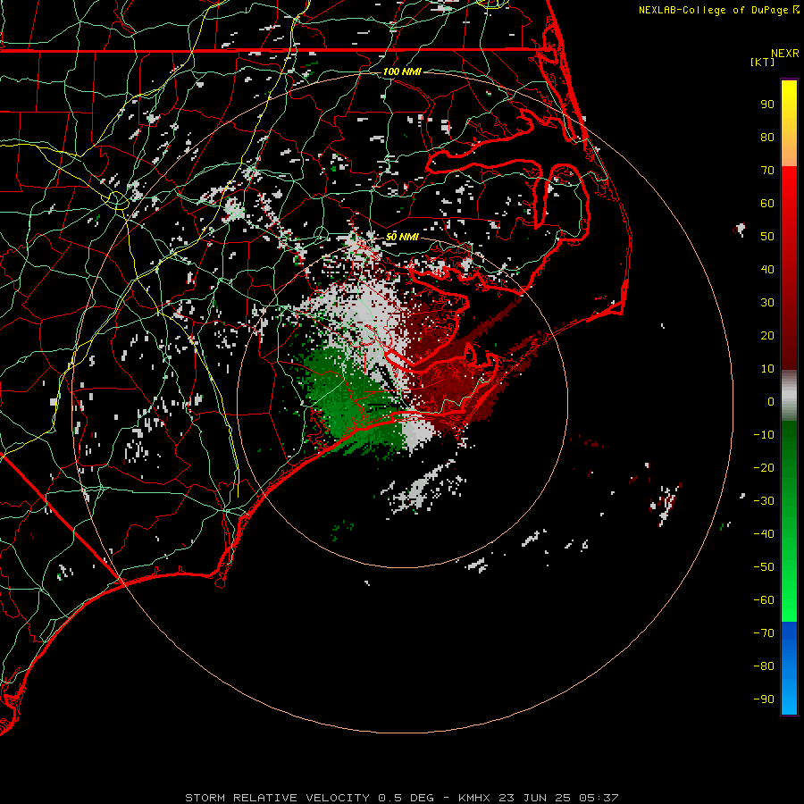The image size is (804, 804).
Task: Click the -70 value on the velocity scale
Action: pos(764,633)
